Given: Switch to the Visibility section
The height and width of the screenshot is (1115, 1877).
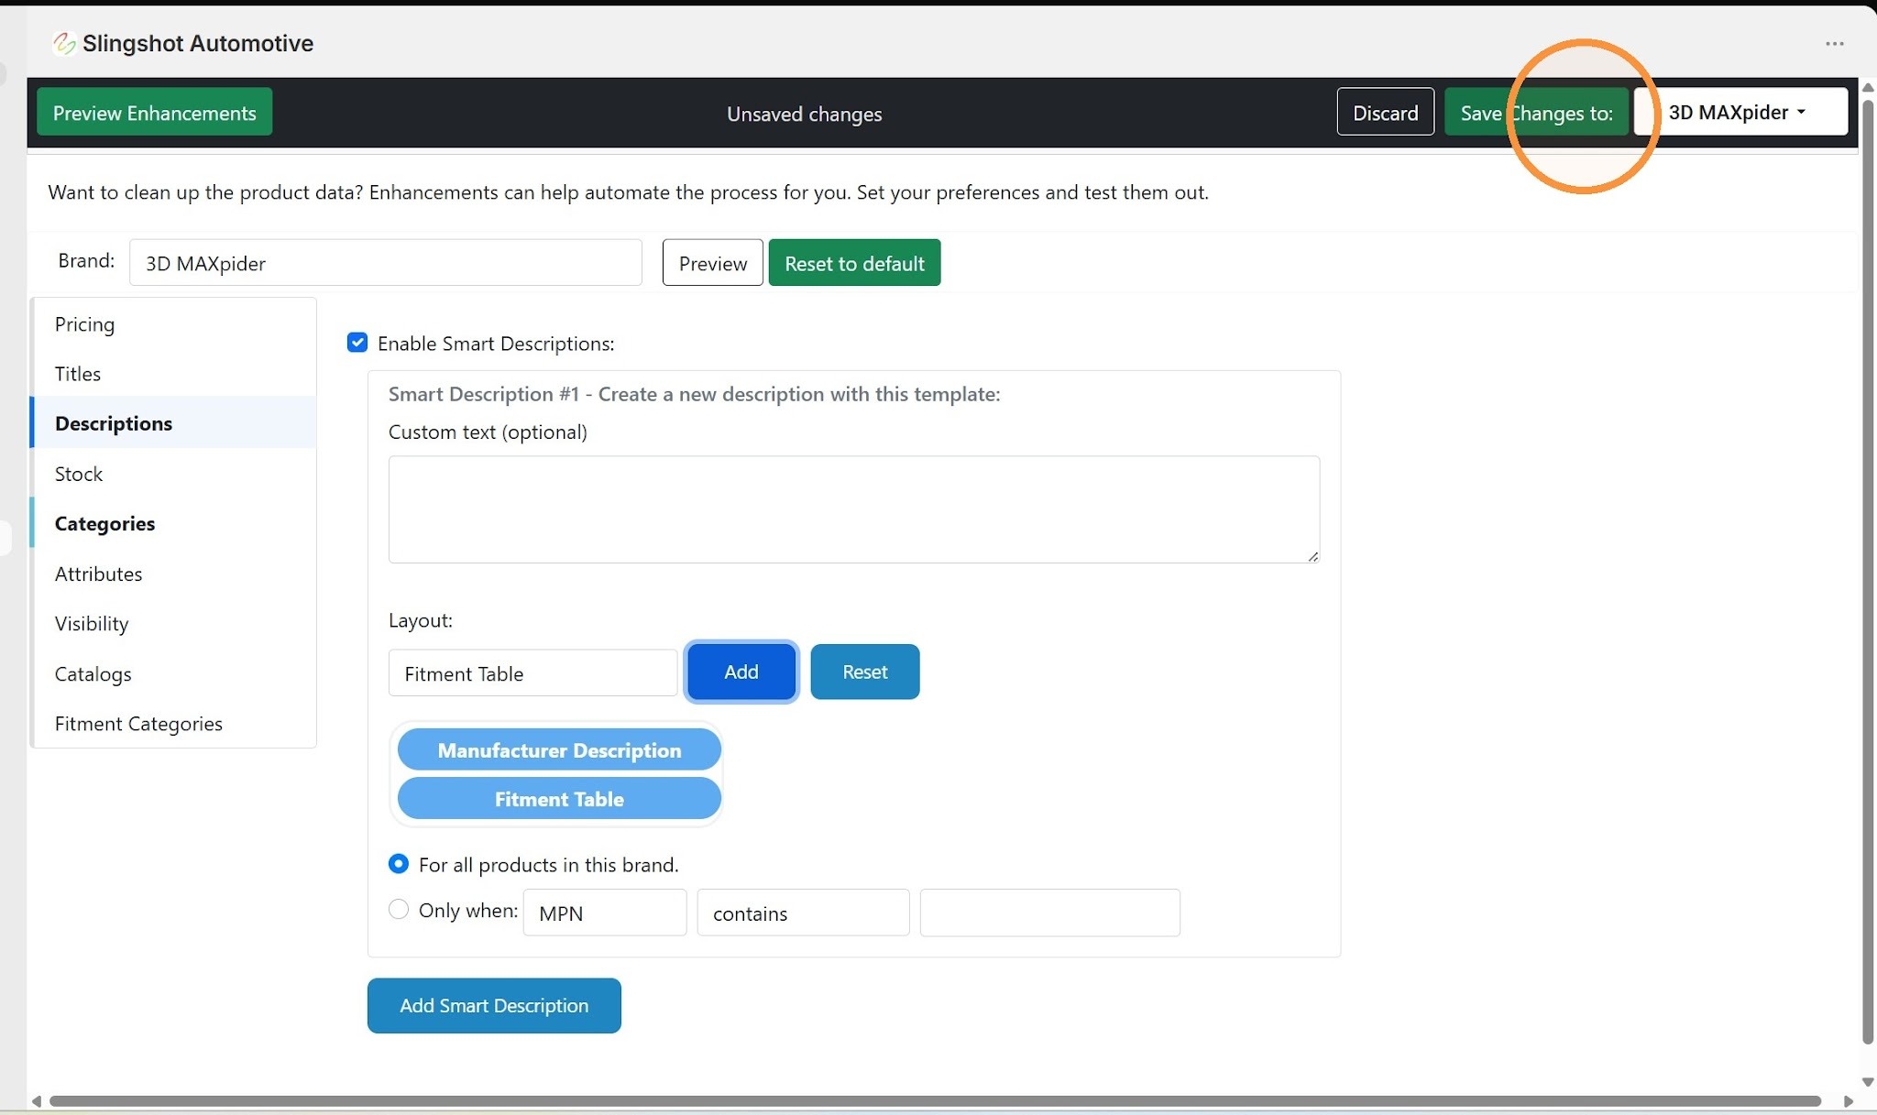Looking at the screenshot, I should click(x=174, y=623).
